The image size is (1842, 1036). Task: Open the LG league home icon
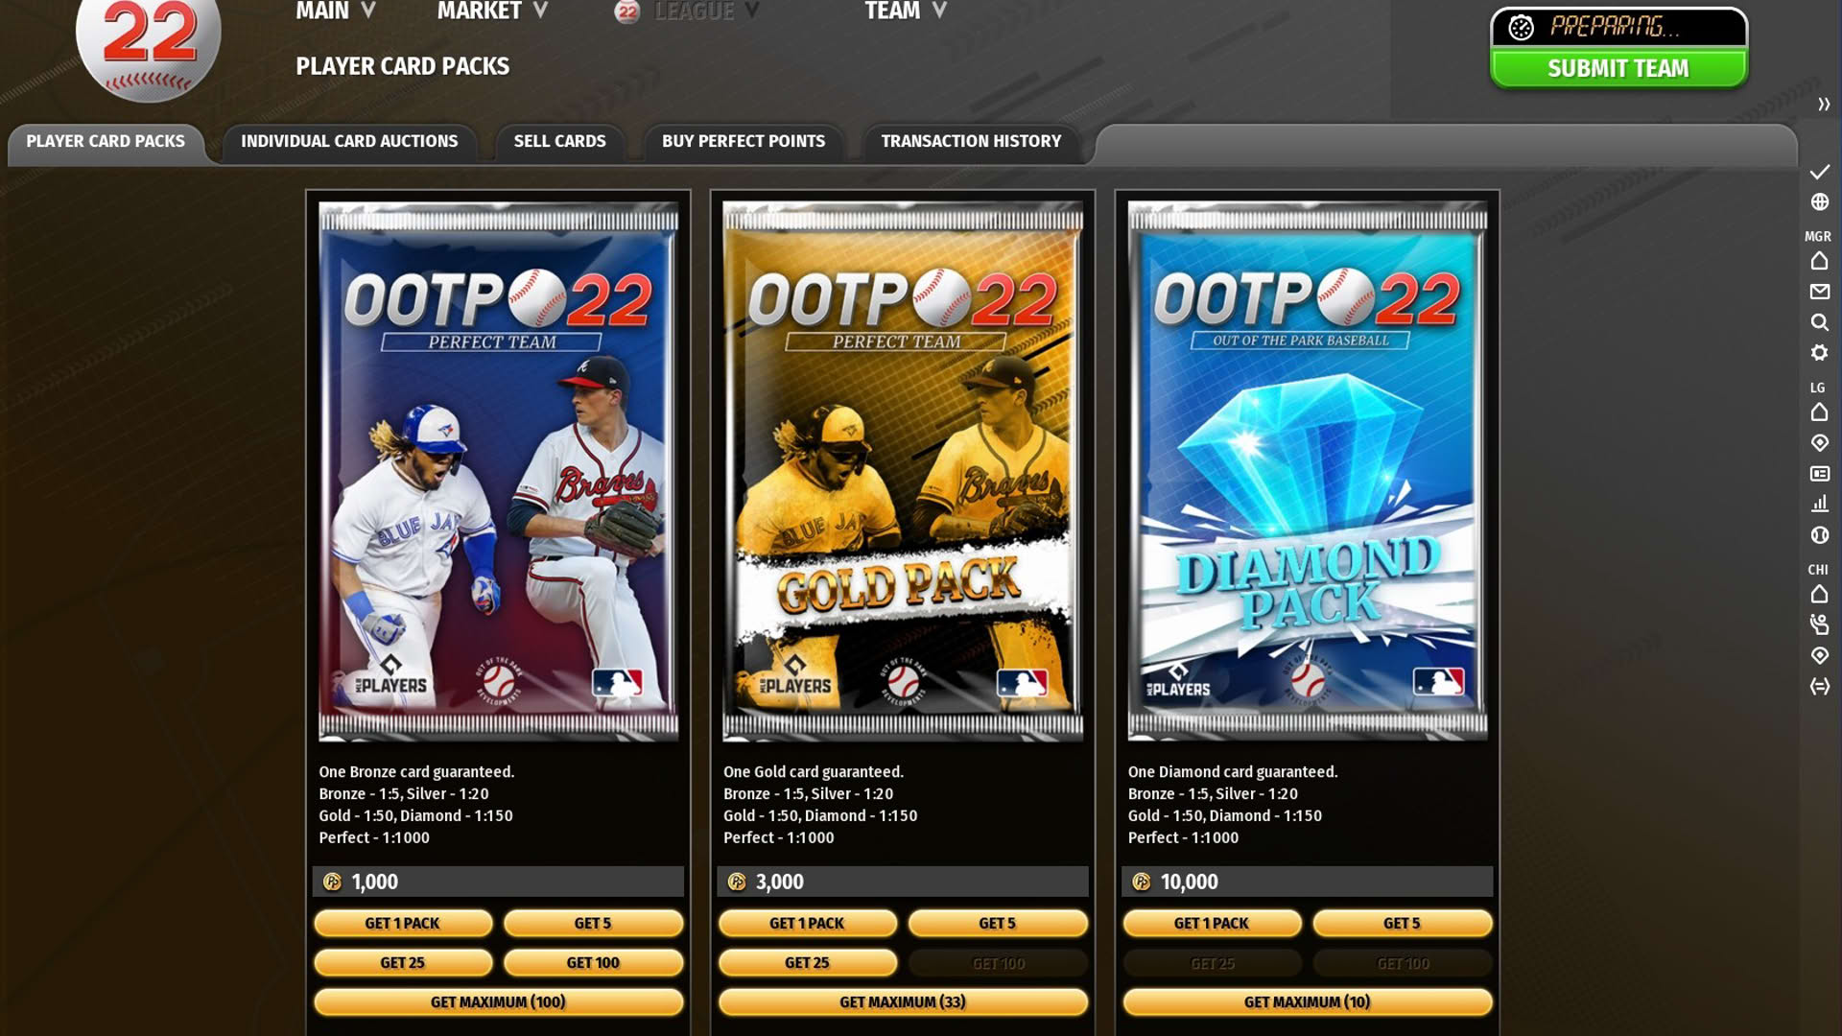pos(1820,412)
